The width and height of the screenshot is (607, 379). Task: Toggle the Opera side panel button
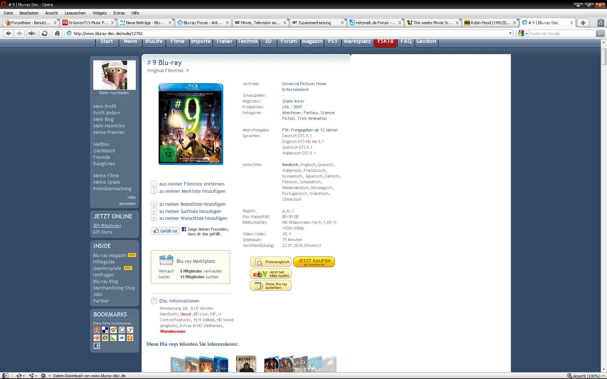pyautogui.click(x=5, y=376)
